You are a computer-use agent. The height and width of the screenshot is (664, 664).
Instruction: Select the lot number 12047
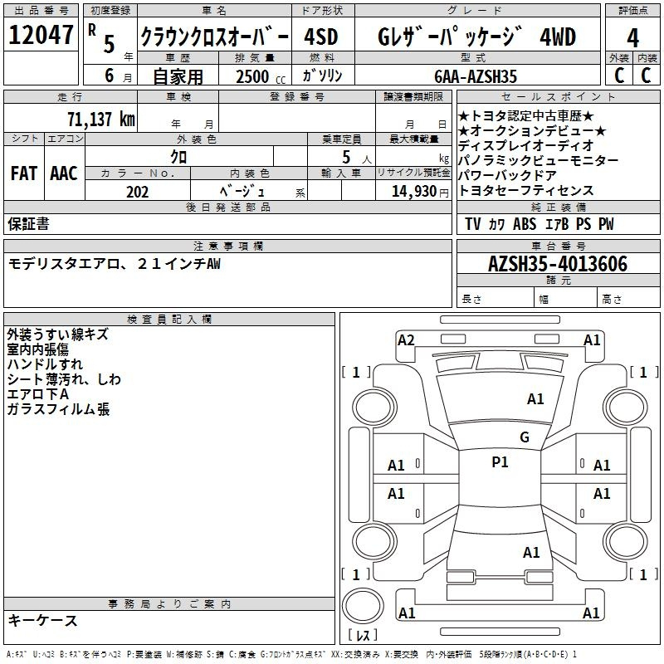click(x=41, y=35)
